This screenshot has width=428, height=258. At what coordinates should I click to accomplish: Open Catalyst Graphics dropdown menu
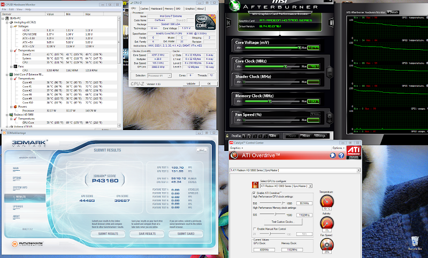(236, 148)
